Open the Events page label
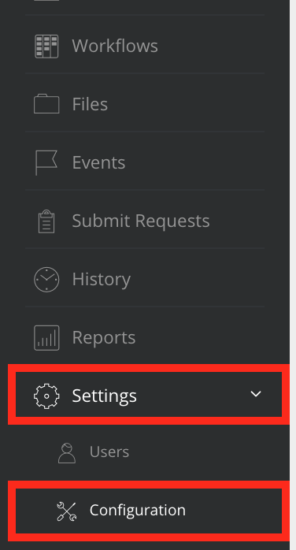The height and width of the screenshot is (550, 296). coord(98,162)
